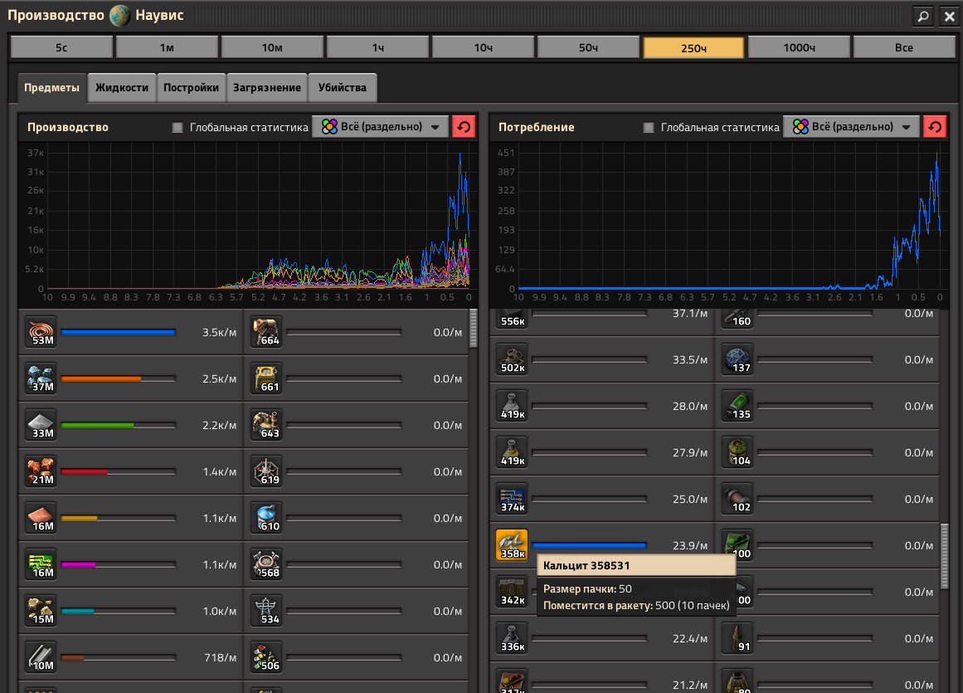Select the rail signal icon (506)
This screenshot has height=693, width=963.
tap(266, 657)
